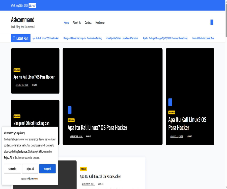Open center featured title Apa Itu Kali Linux
This screenshot has width=227, height=189.
97,128
